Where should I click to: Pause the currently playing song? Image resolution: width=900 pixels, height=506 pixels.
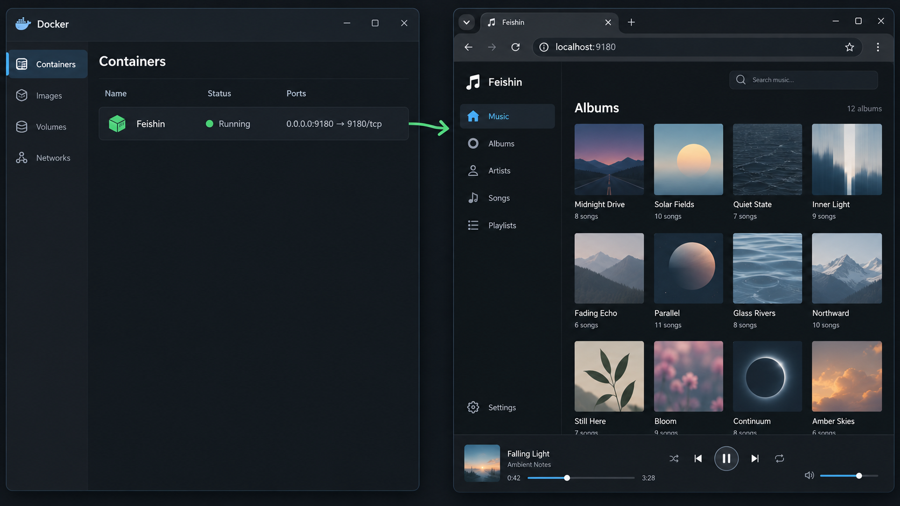[726, 459]
